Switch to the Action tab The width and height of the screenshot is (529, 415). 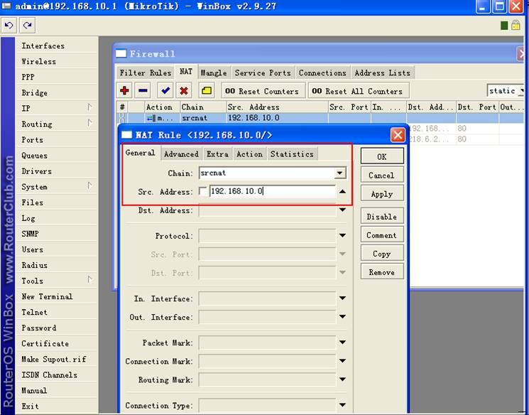[249, 154]
